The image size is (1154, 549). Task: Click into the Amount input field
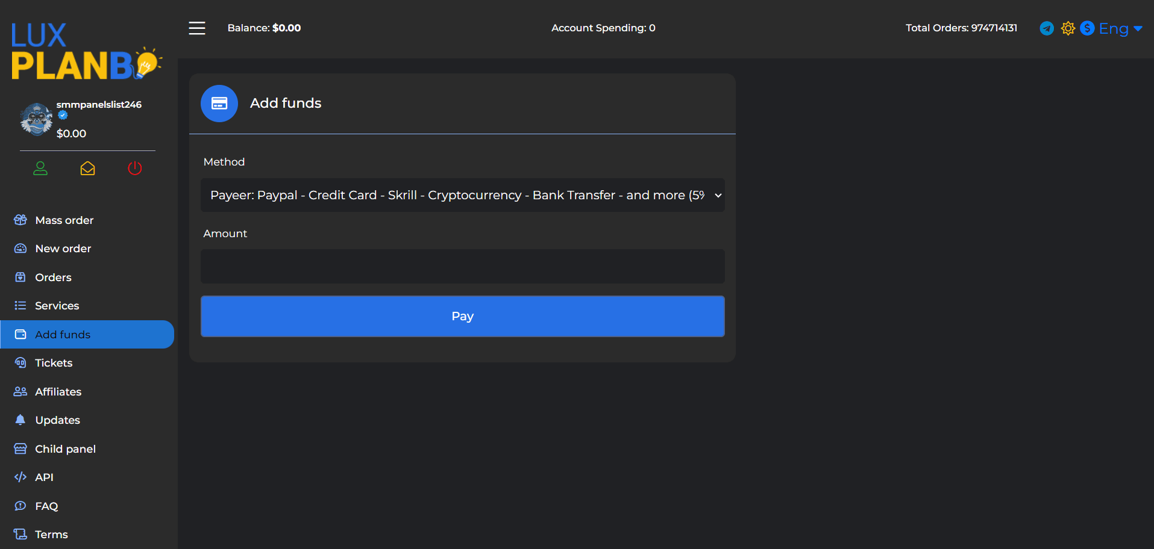click(462, 266)
